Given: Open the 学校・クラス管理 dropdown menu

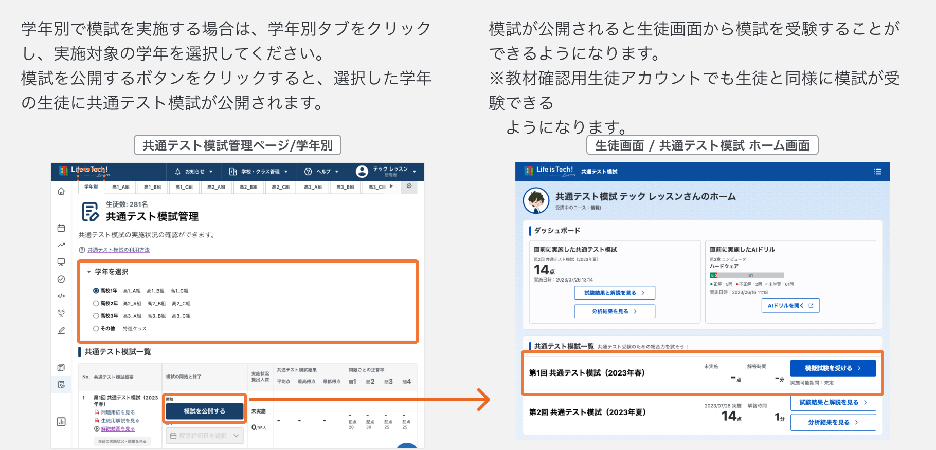Looking at the screenshot, I should coord(259,172).
